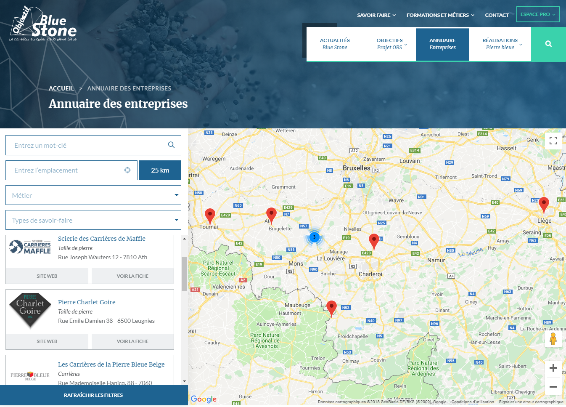Open Scierie des Carrières de Maffle title link
This screenshot has height=407, width=566.
pos(102,239)
